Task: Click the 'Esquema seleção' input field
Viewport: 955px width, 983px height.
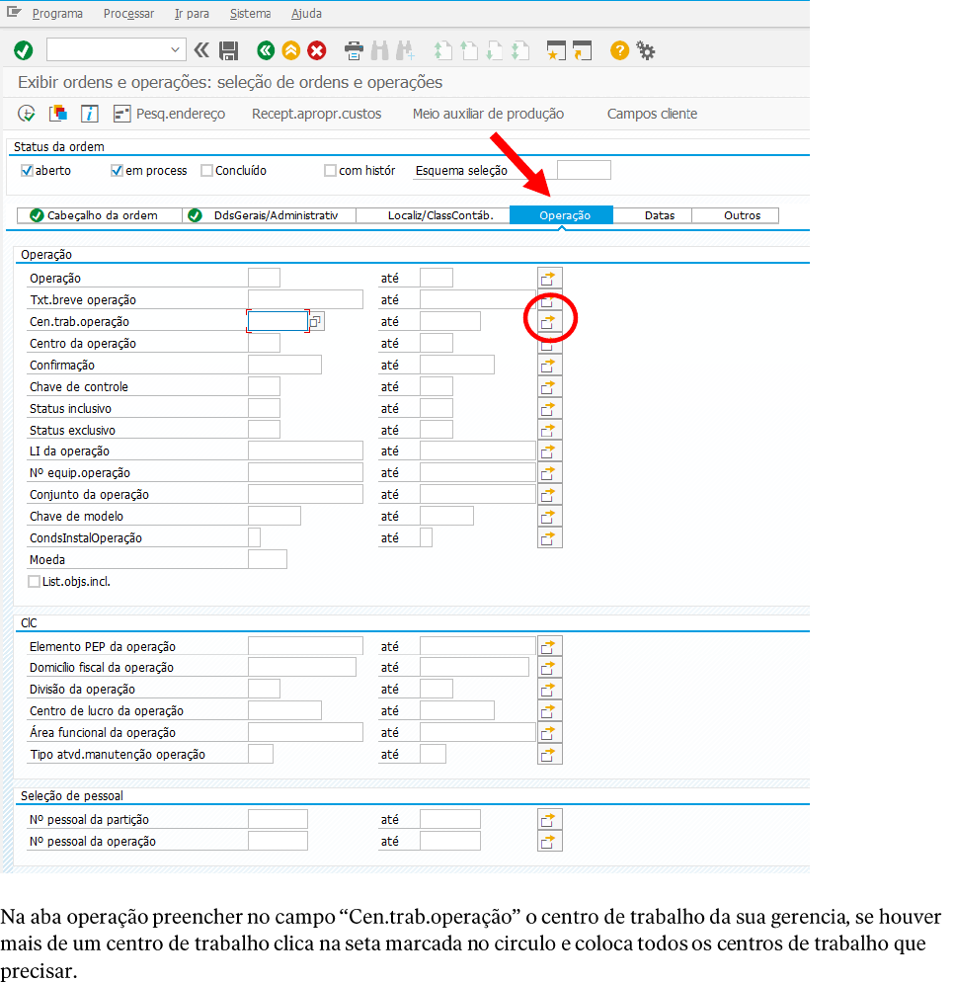Action: (x=584, y=171)
